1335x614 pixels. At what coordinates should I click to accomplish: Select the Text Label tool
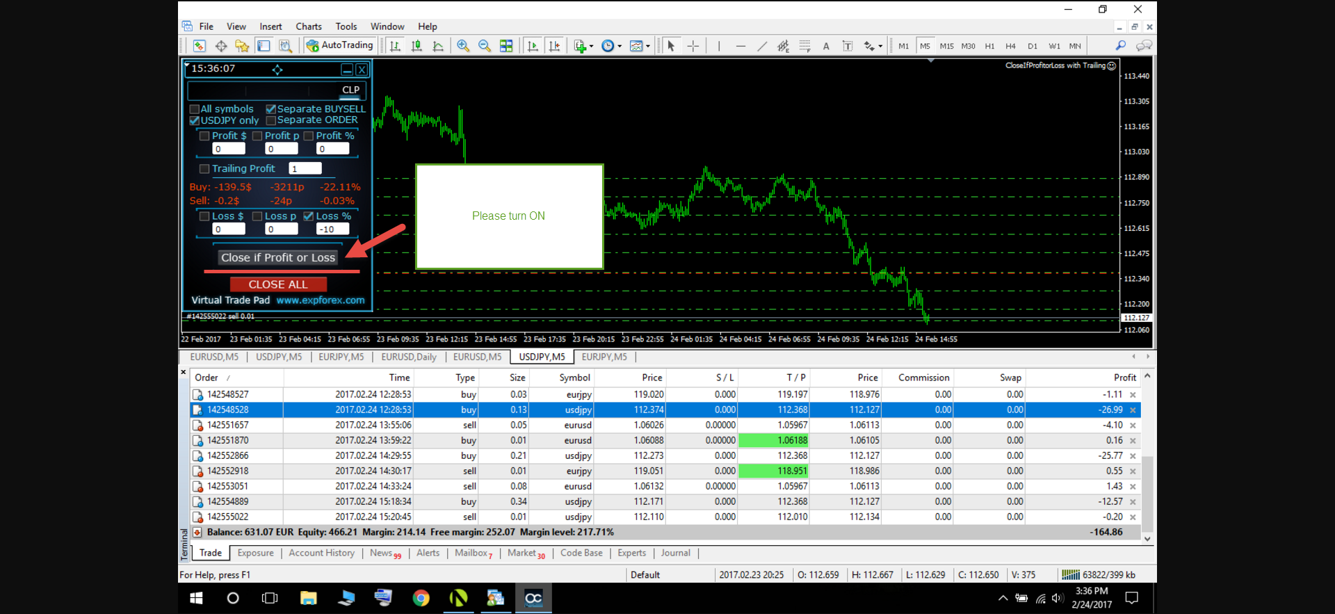pos(848,46)
